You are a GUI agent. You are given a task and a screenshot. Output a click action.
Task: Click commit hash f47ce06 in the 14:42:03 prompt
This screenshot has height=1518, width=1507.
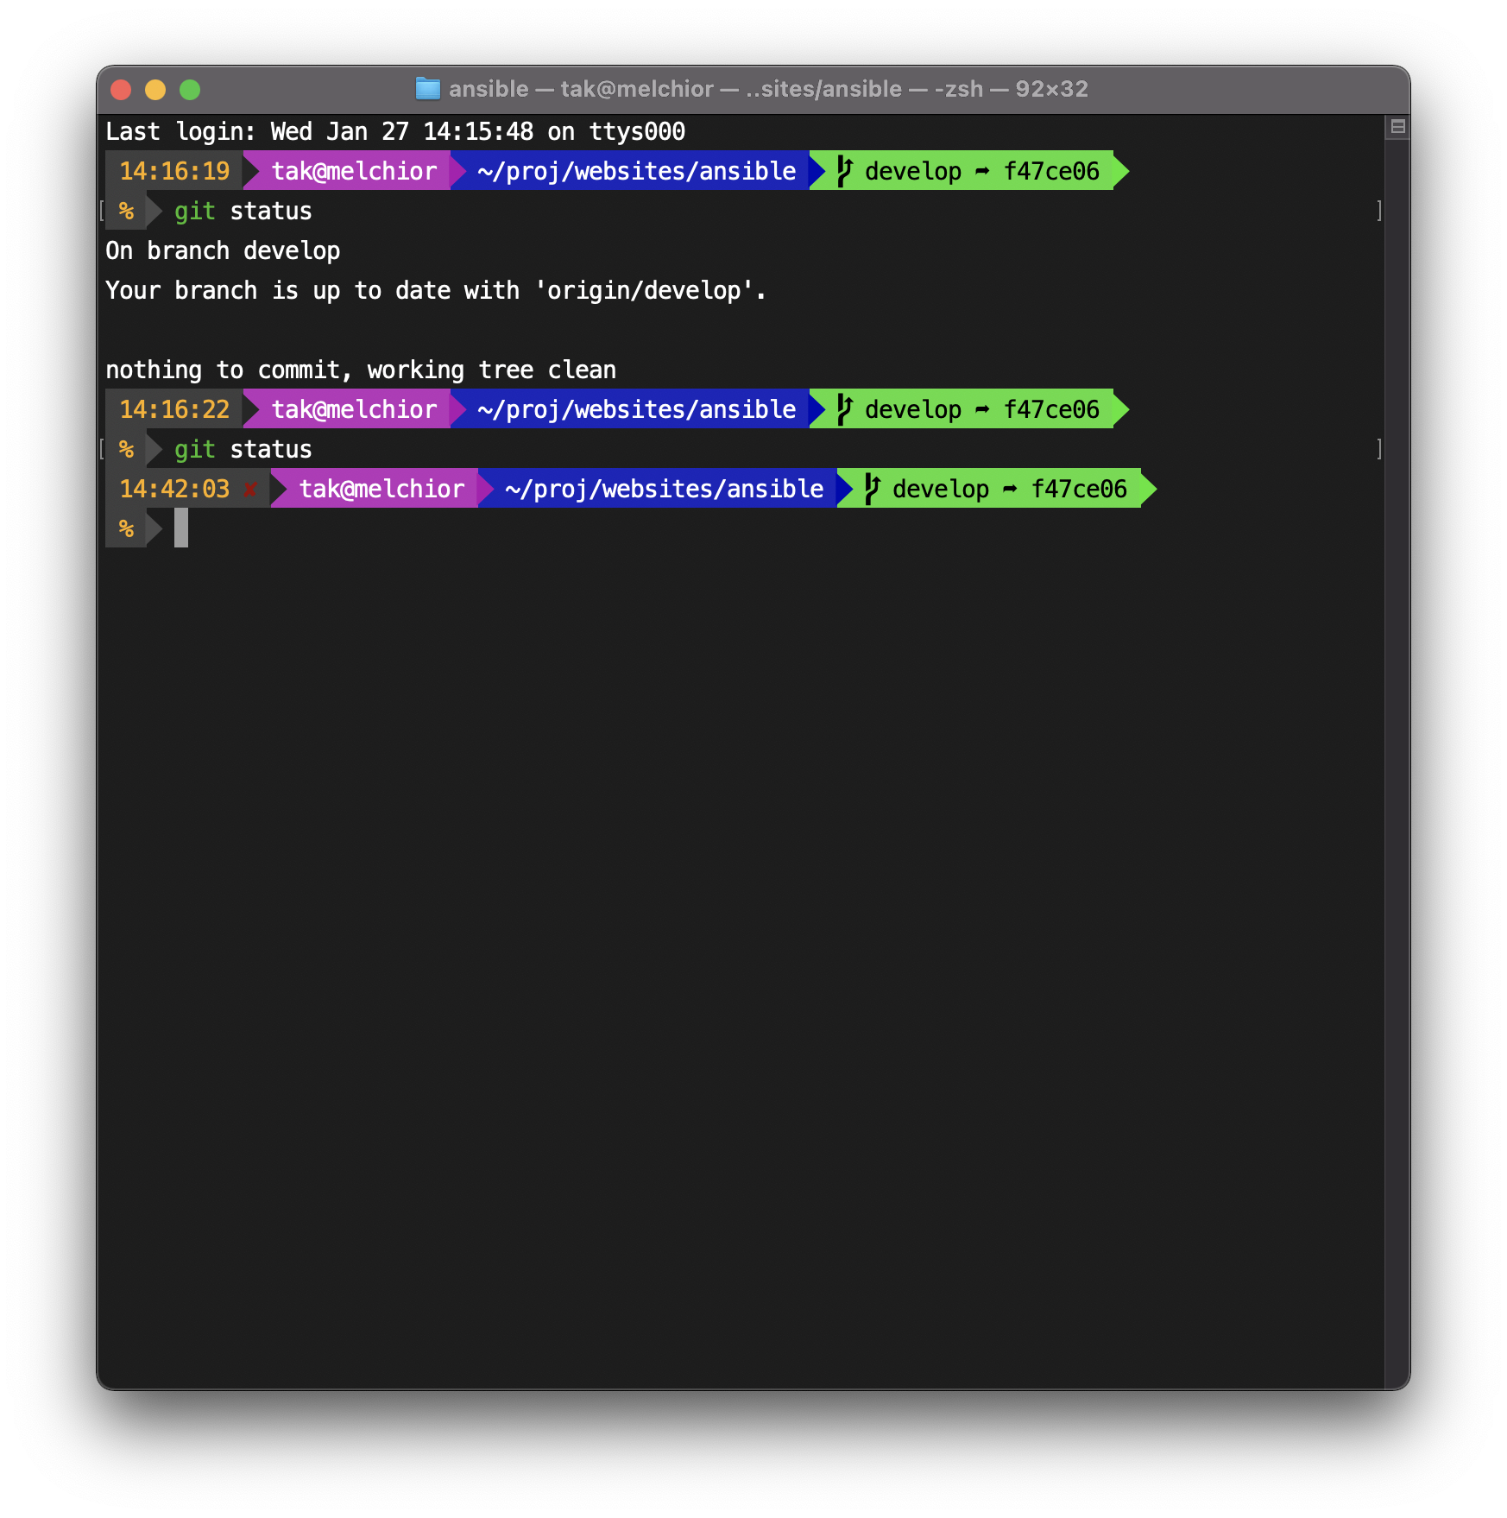point(1079,489)
